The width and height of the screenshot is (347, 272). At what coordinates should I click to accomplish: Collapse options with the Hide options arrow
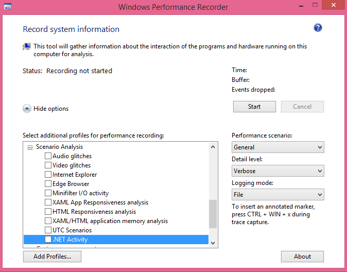pyautogui.click(x=27, y=109)
